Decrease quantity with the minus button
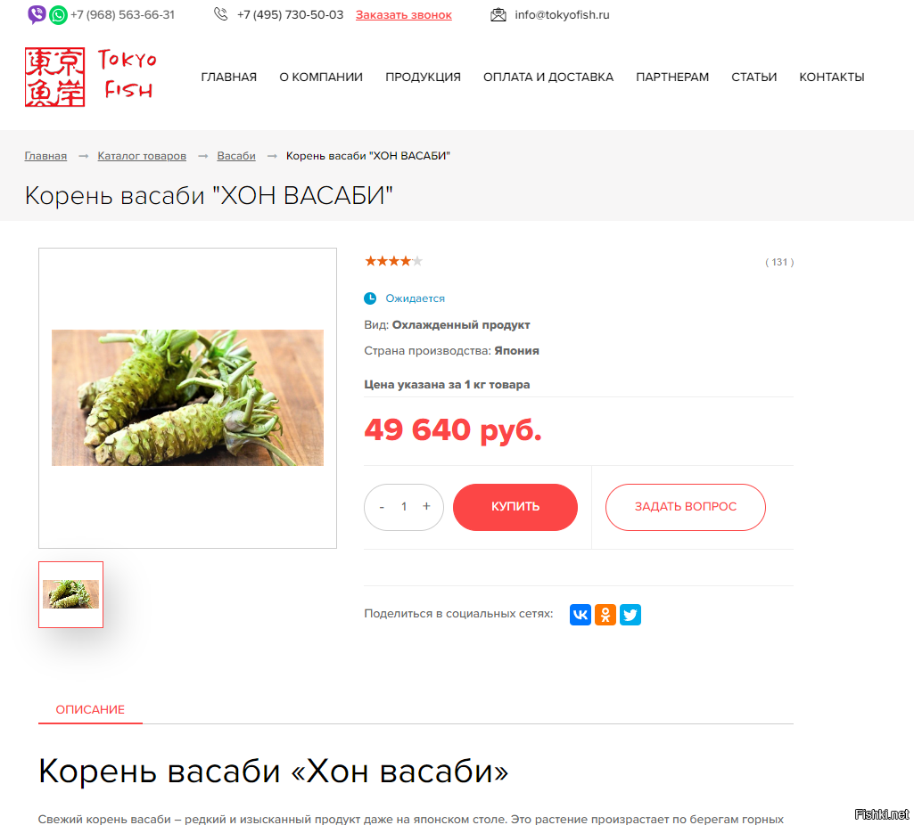Viewport: 914px width, 825px height. coord(382,507)
